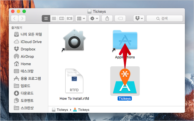Go forward using the right chevron button
This screenshot has height=121, width=194.
(x=22, y=18)
